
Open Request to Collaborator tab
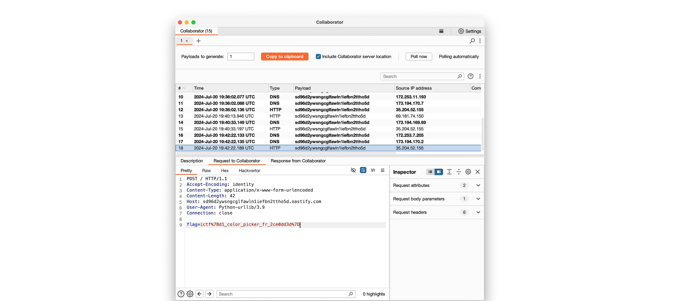click(x=237, y=161)
